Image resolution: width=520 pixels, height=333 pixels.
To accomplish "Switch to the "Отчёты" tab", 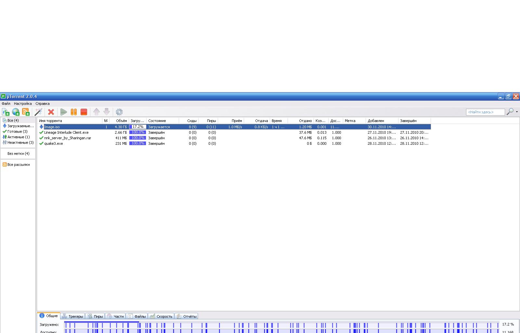I will pos(186,316).
